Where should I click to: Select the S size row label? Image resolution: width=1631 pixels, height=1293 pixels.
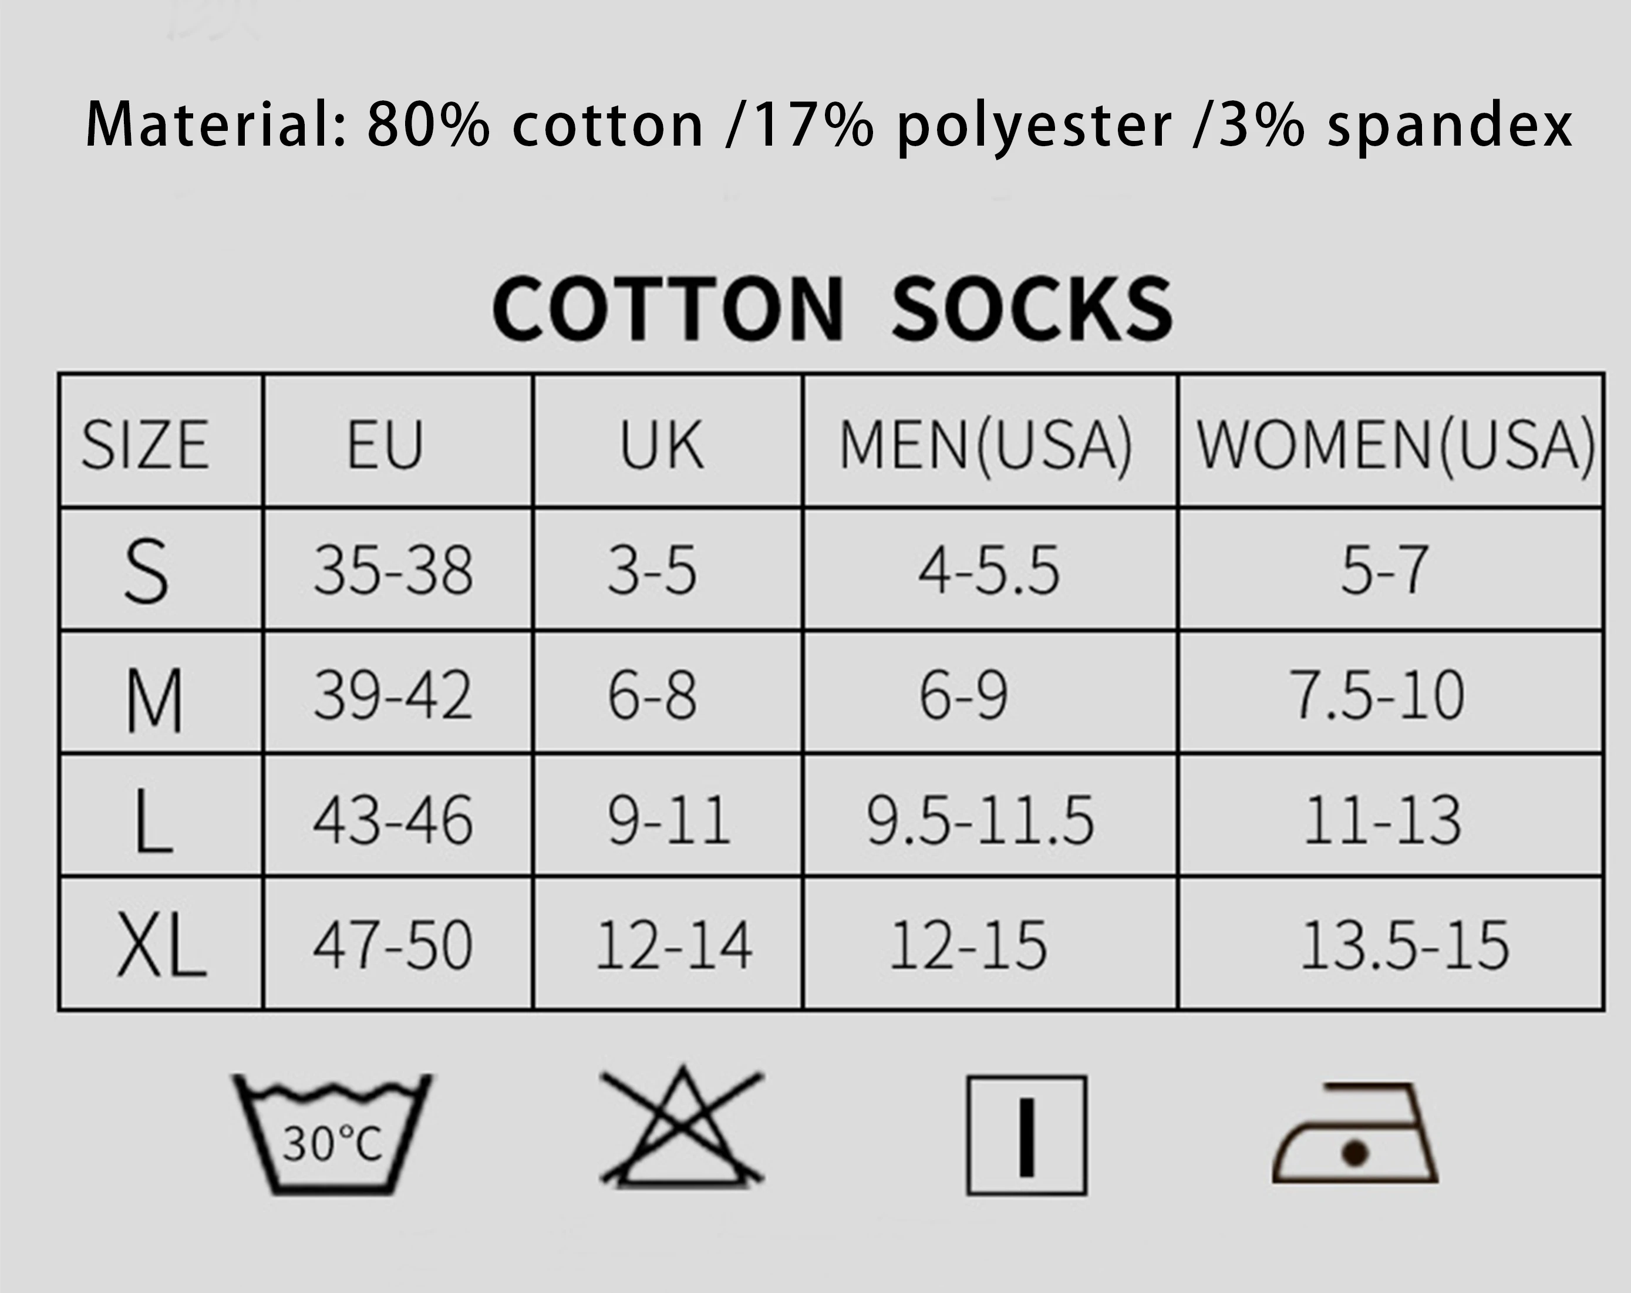pyautogui.click(x=146, y=571)
